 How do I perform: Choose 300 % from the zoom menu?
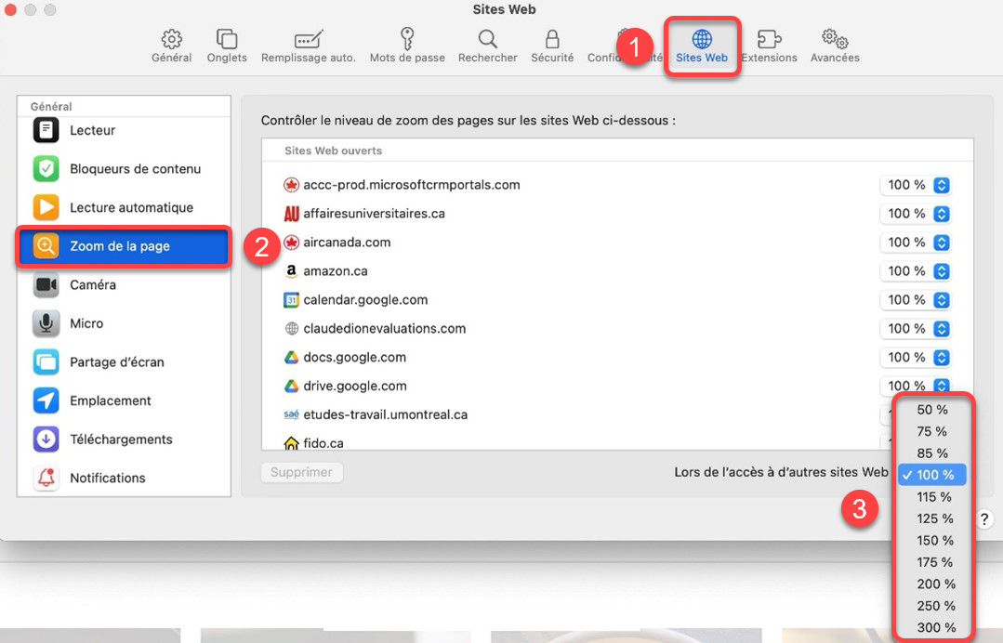click(x=932, y=627)
